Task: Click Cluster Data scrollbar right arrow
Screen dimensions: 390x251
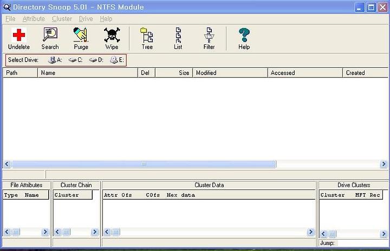Action: click(310, 232)
